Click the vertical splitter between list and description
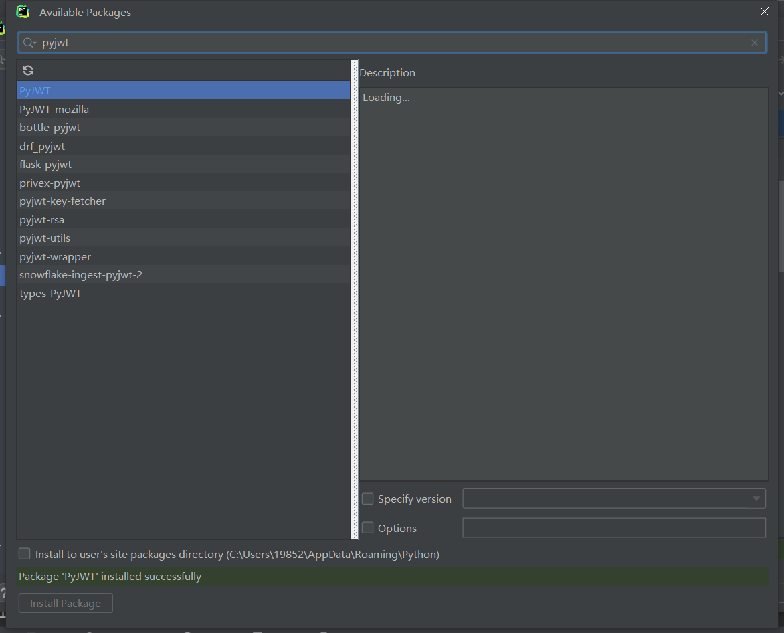This screenshot has width=784, height=633. (355, 300)
